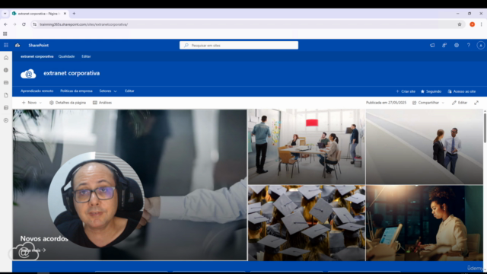This screenshot has width=487, height=274.
Task: Open the social share icon in header
Action: 444,45
